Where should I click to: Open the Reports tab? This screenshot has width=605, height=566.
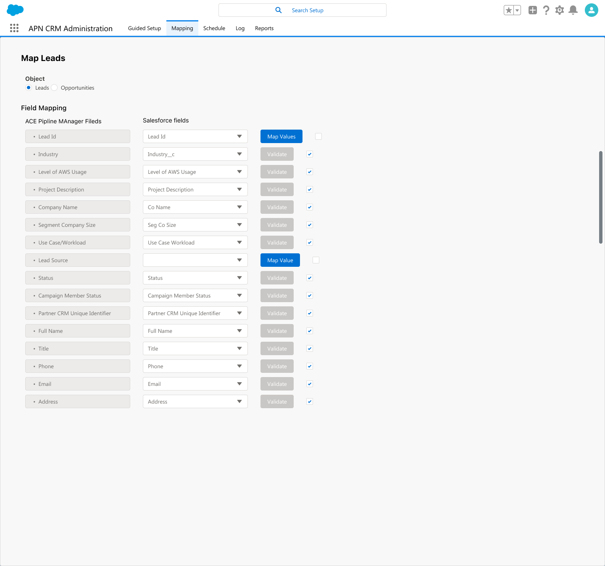click(x=264, y=28)
